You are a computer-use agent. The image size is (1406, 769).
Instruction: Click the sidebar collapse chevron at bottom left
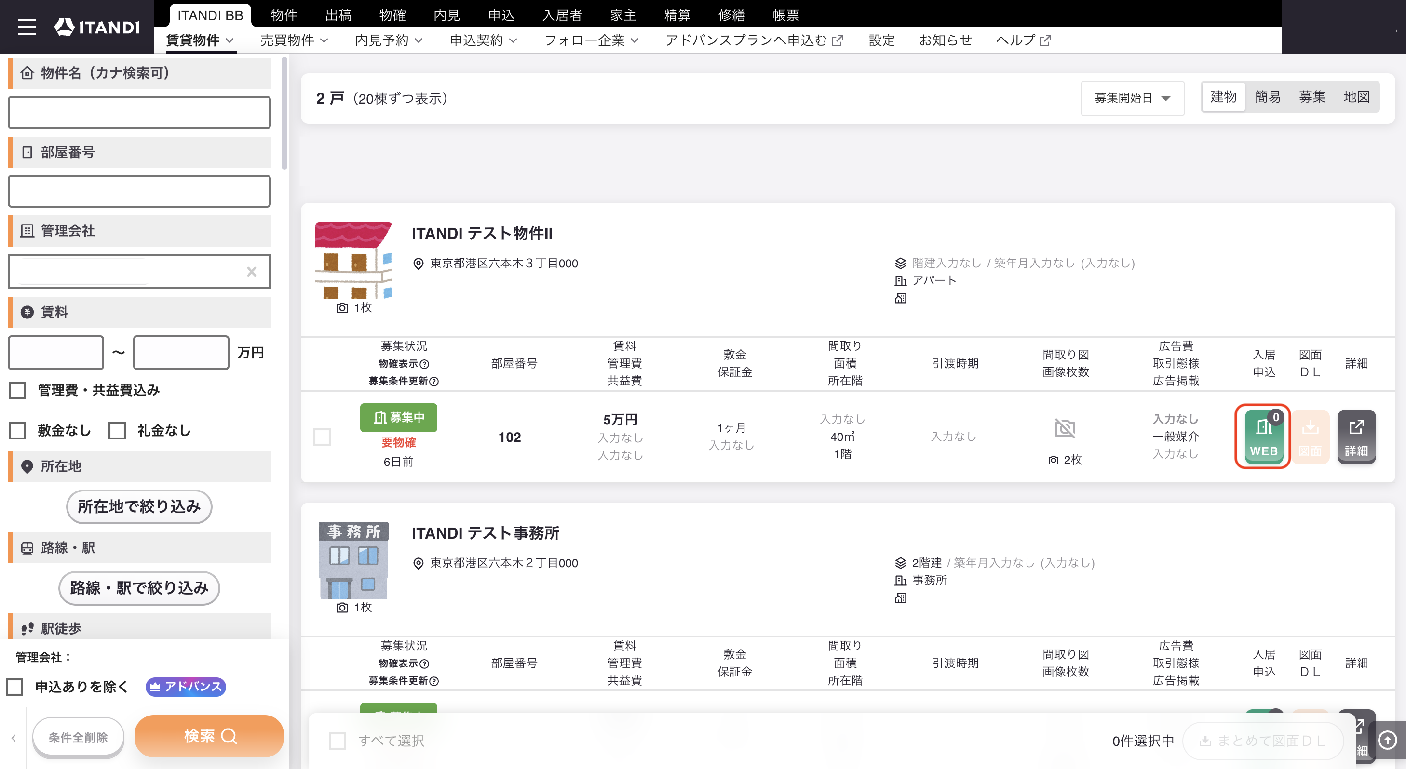pyautogui.click(x=14, y=738)
